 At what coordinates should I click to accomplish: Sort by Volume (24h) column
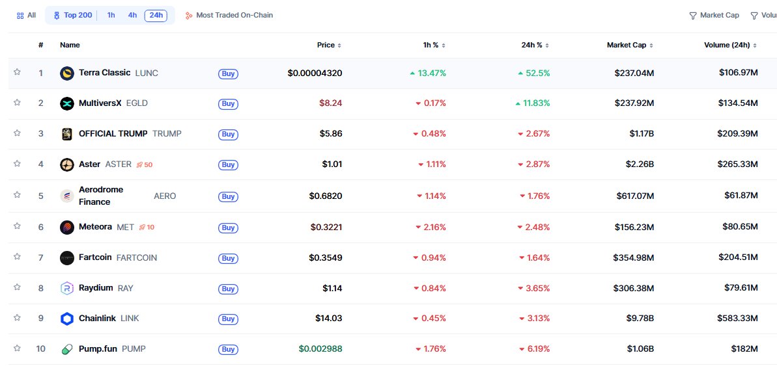pyautogui.click(x=730, y=45)
